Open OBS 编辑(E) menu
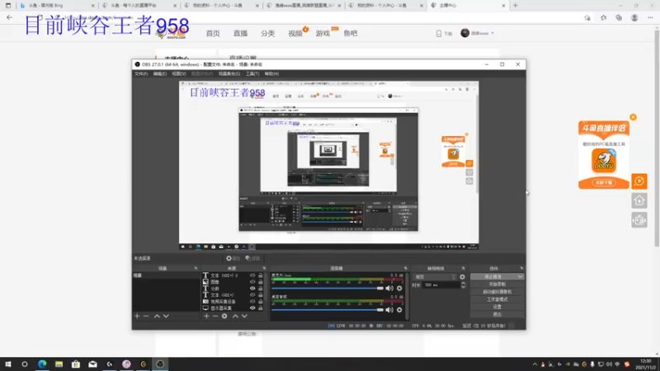This screenshot has width=660, height=371. tap(159, 73)
